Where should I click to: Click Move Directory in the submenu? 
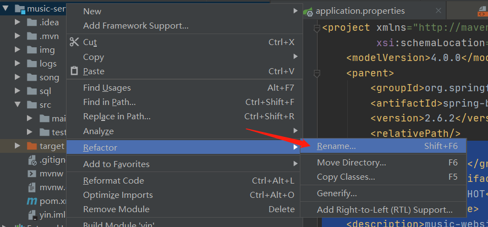[351, 163]
